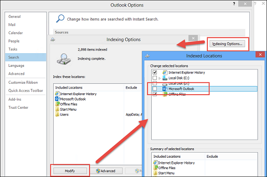Image resolution: width=267 pixels, height=177 pixels.
Task: Select the Search options category
Action: tap(25, 57)
